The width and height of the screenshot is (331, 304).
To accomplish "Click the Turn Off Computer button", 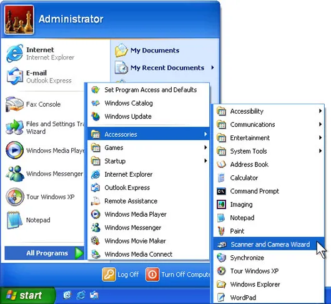I will 178,275.
